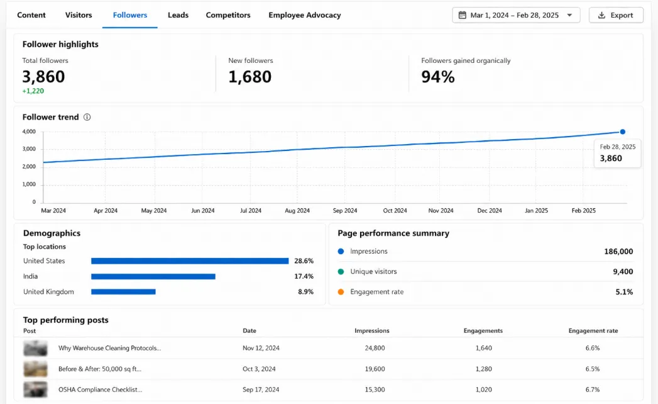Open the date range dropdown
This screenshot has height=404, width=658.
coord(516,15)
